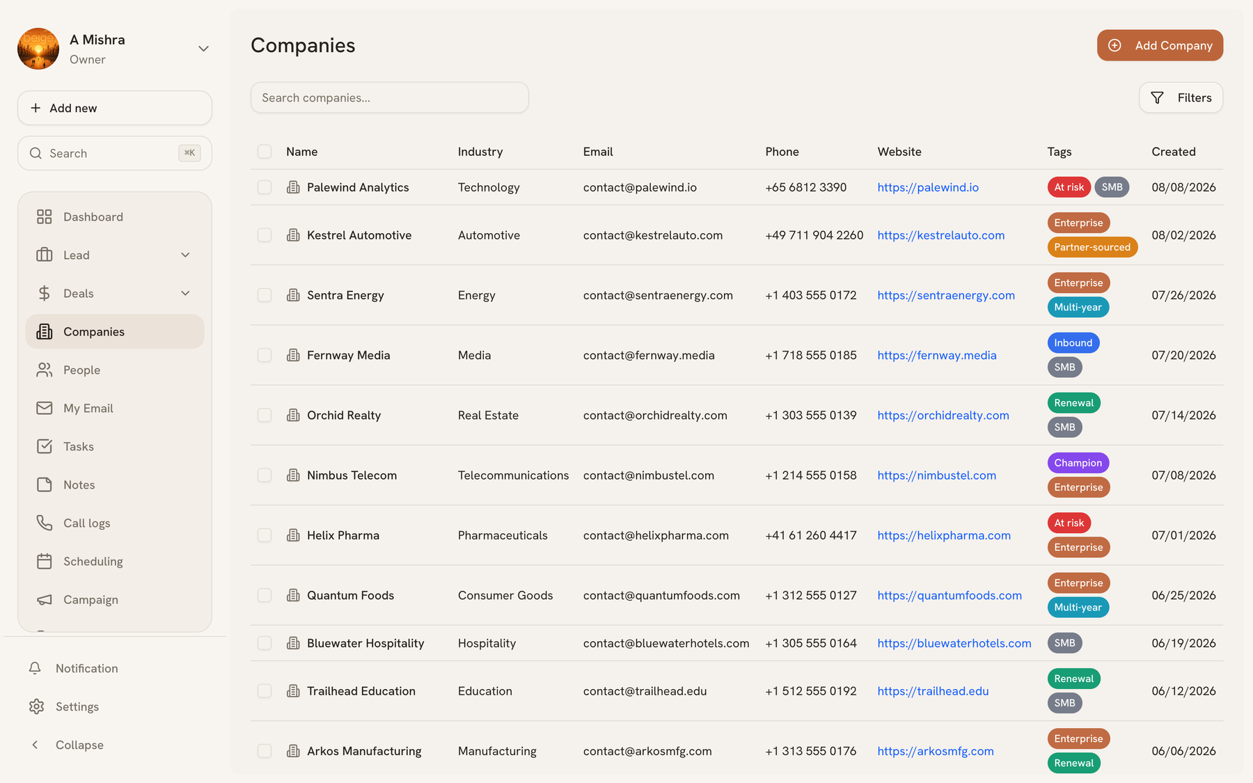Click the filter funnel icon
Screen dimensions: 1253x783
click(1157, 98)
